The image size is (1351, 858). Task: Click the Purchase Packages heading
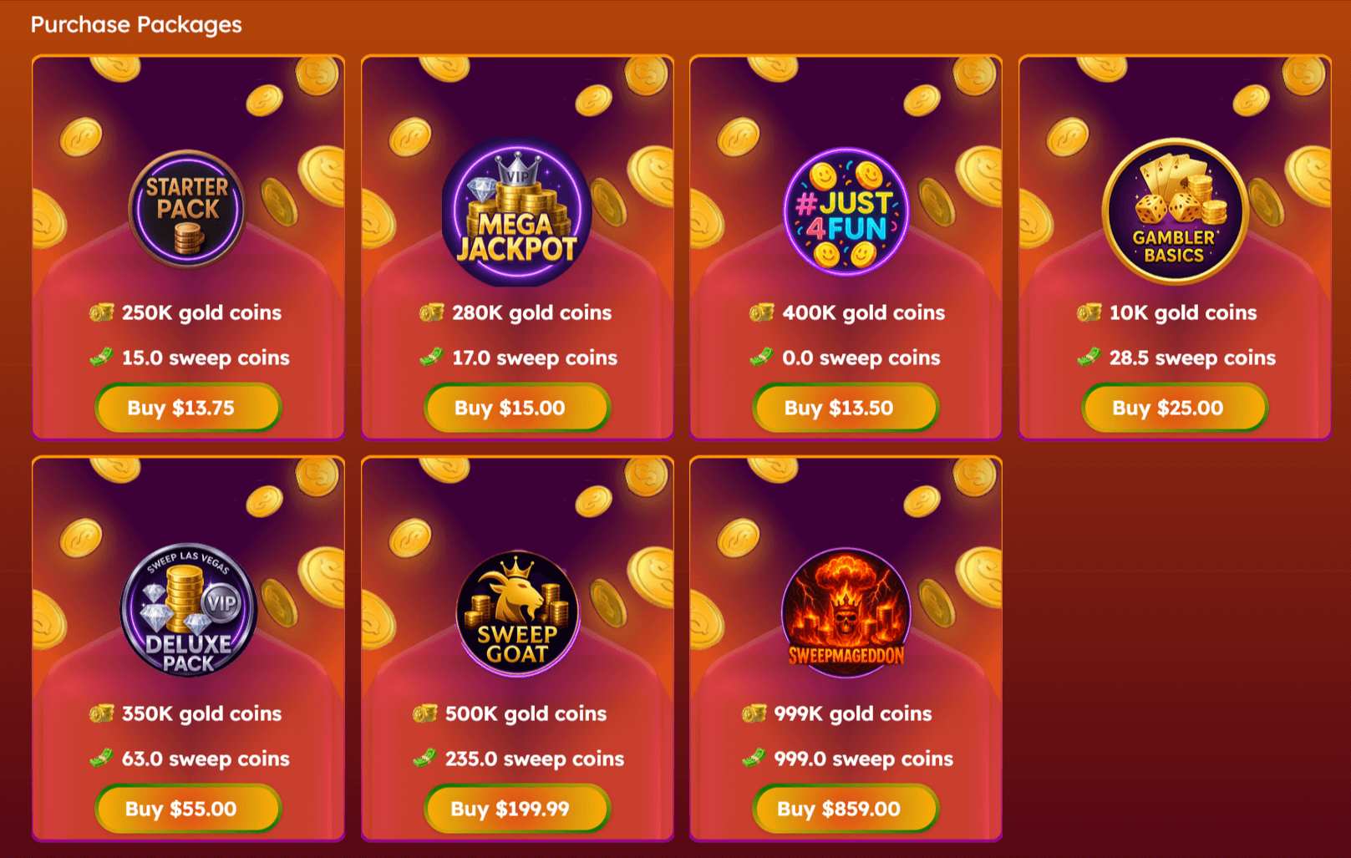point(136,25)
